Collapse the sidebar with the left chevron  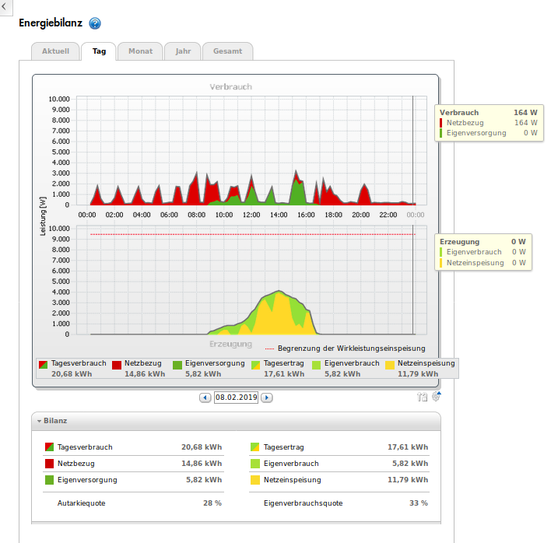coord(6,6)
